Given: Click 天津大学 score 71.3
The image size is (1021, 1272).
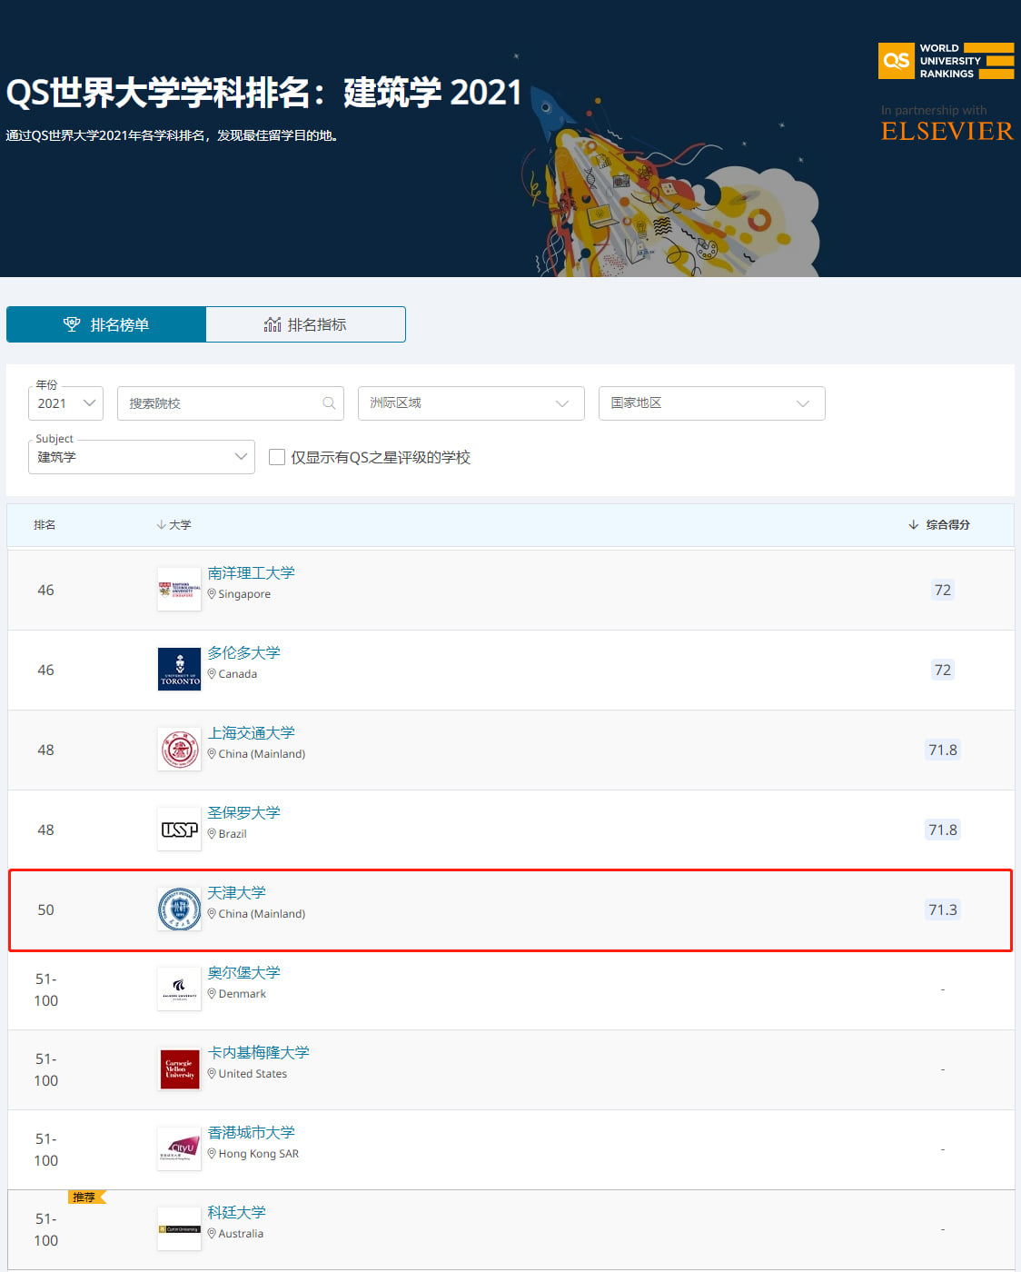Looking at the screenshot, I should [943, 909].
